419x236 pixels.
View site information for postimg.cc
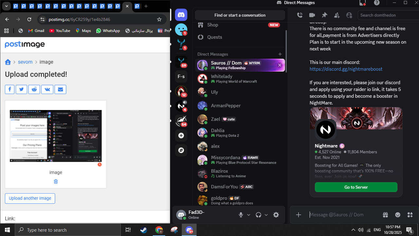(x=42, y=20)
